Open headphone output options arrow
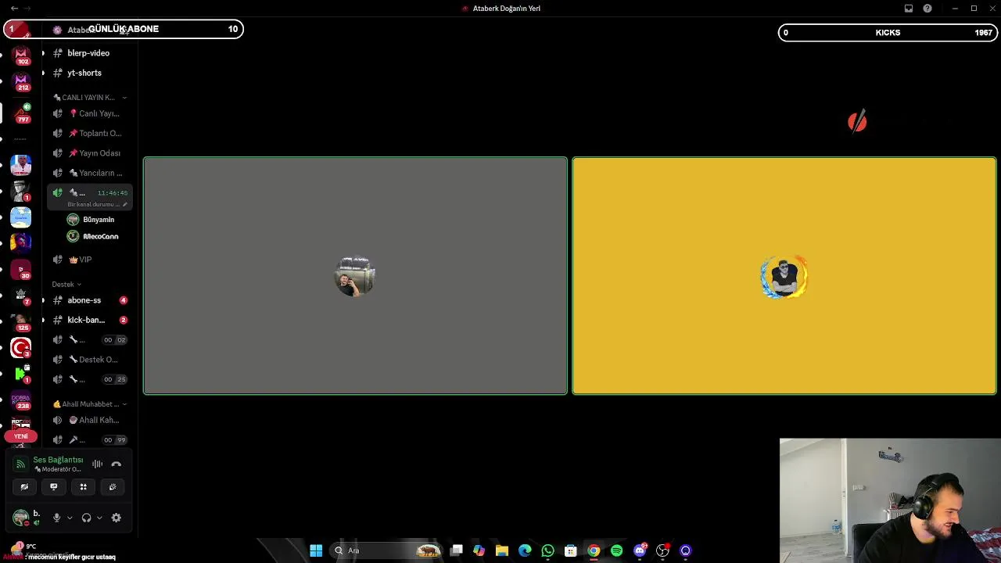Screen dimensions: 1001x563 point(99,518)
